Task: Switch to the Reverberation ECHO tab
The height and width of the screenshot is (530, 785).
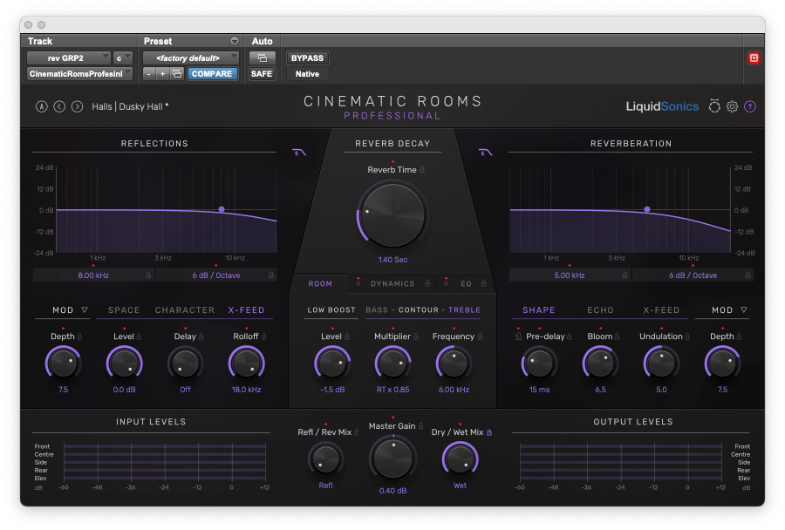Action: click(x=600, y=310)
